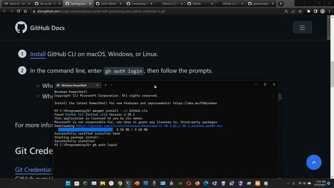334x188 pixels.
Task: Open the zoom magnifier icon in address bar
Action: tap(286, 11)
